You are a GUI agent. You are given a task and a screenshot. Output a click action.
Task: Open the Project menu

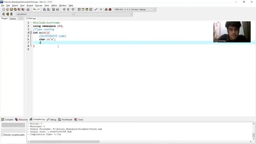point(30,6)
